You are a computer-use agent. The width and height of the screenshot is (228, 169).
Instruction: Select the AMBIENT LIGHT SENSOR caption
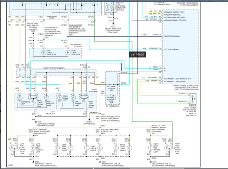[190, 107]
